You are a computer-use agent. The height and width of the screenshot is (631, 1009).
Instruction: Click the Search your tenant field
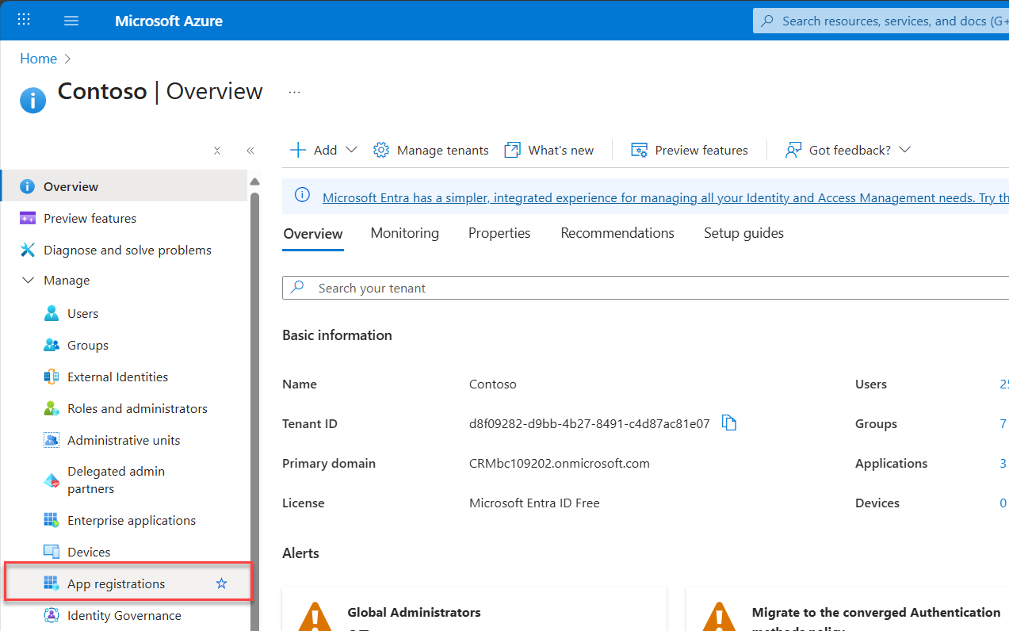(645, 288)
